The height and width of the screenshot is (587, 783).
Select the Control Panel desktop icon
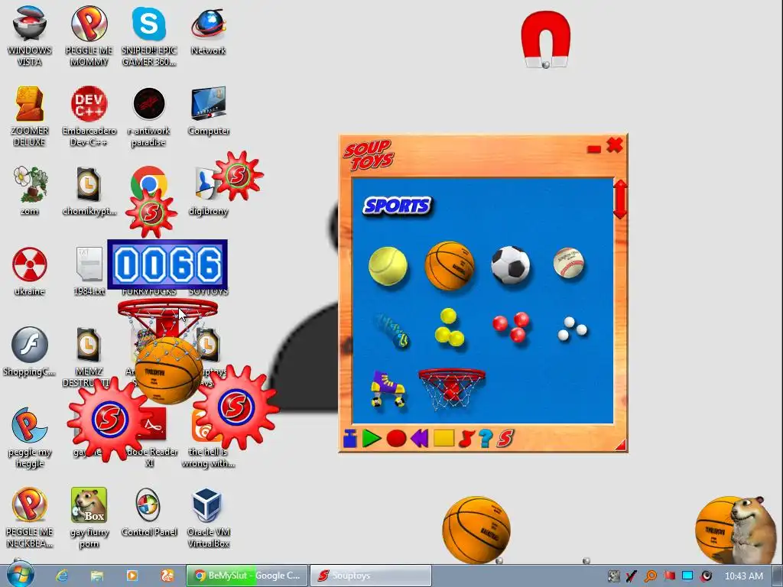pyautogui.click(x=149, y=513)
